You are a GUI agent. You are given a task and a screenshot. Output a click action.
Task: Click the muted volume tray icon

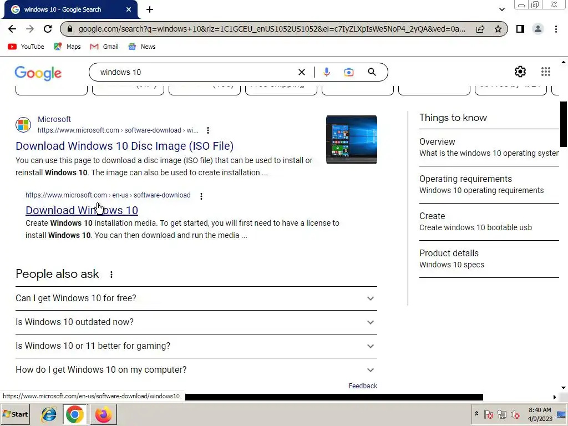click(515, 414)
